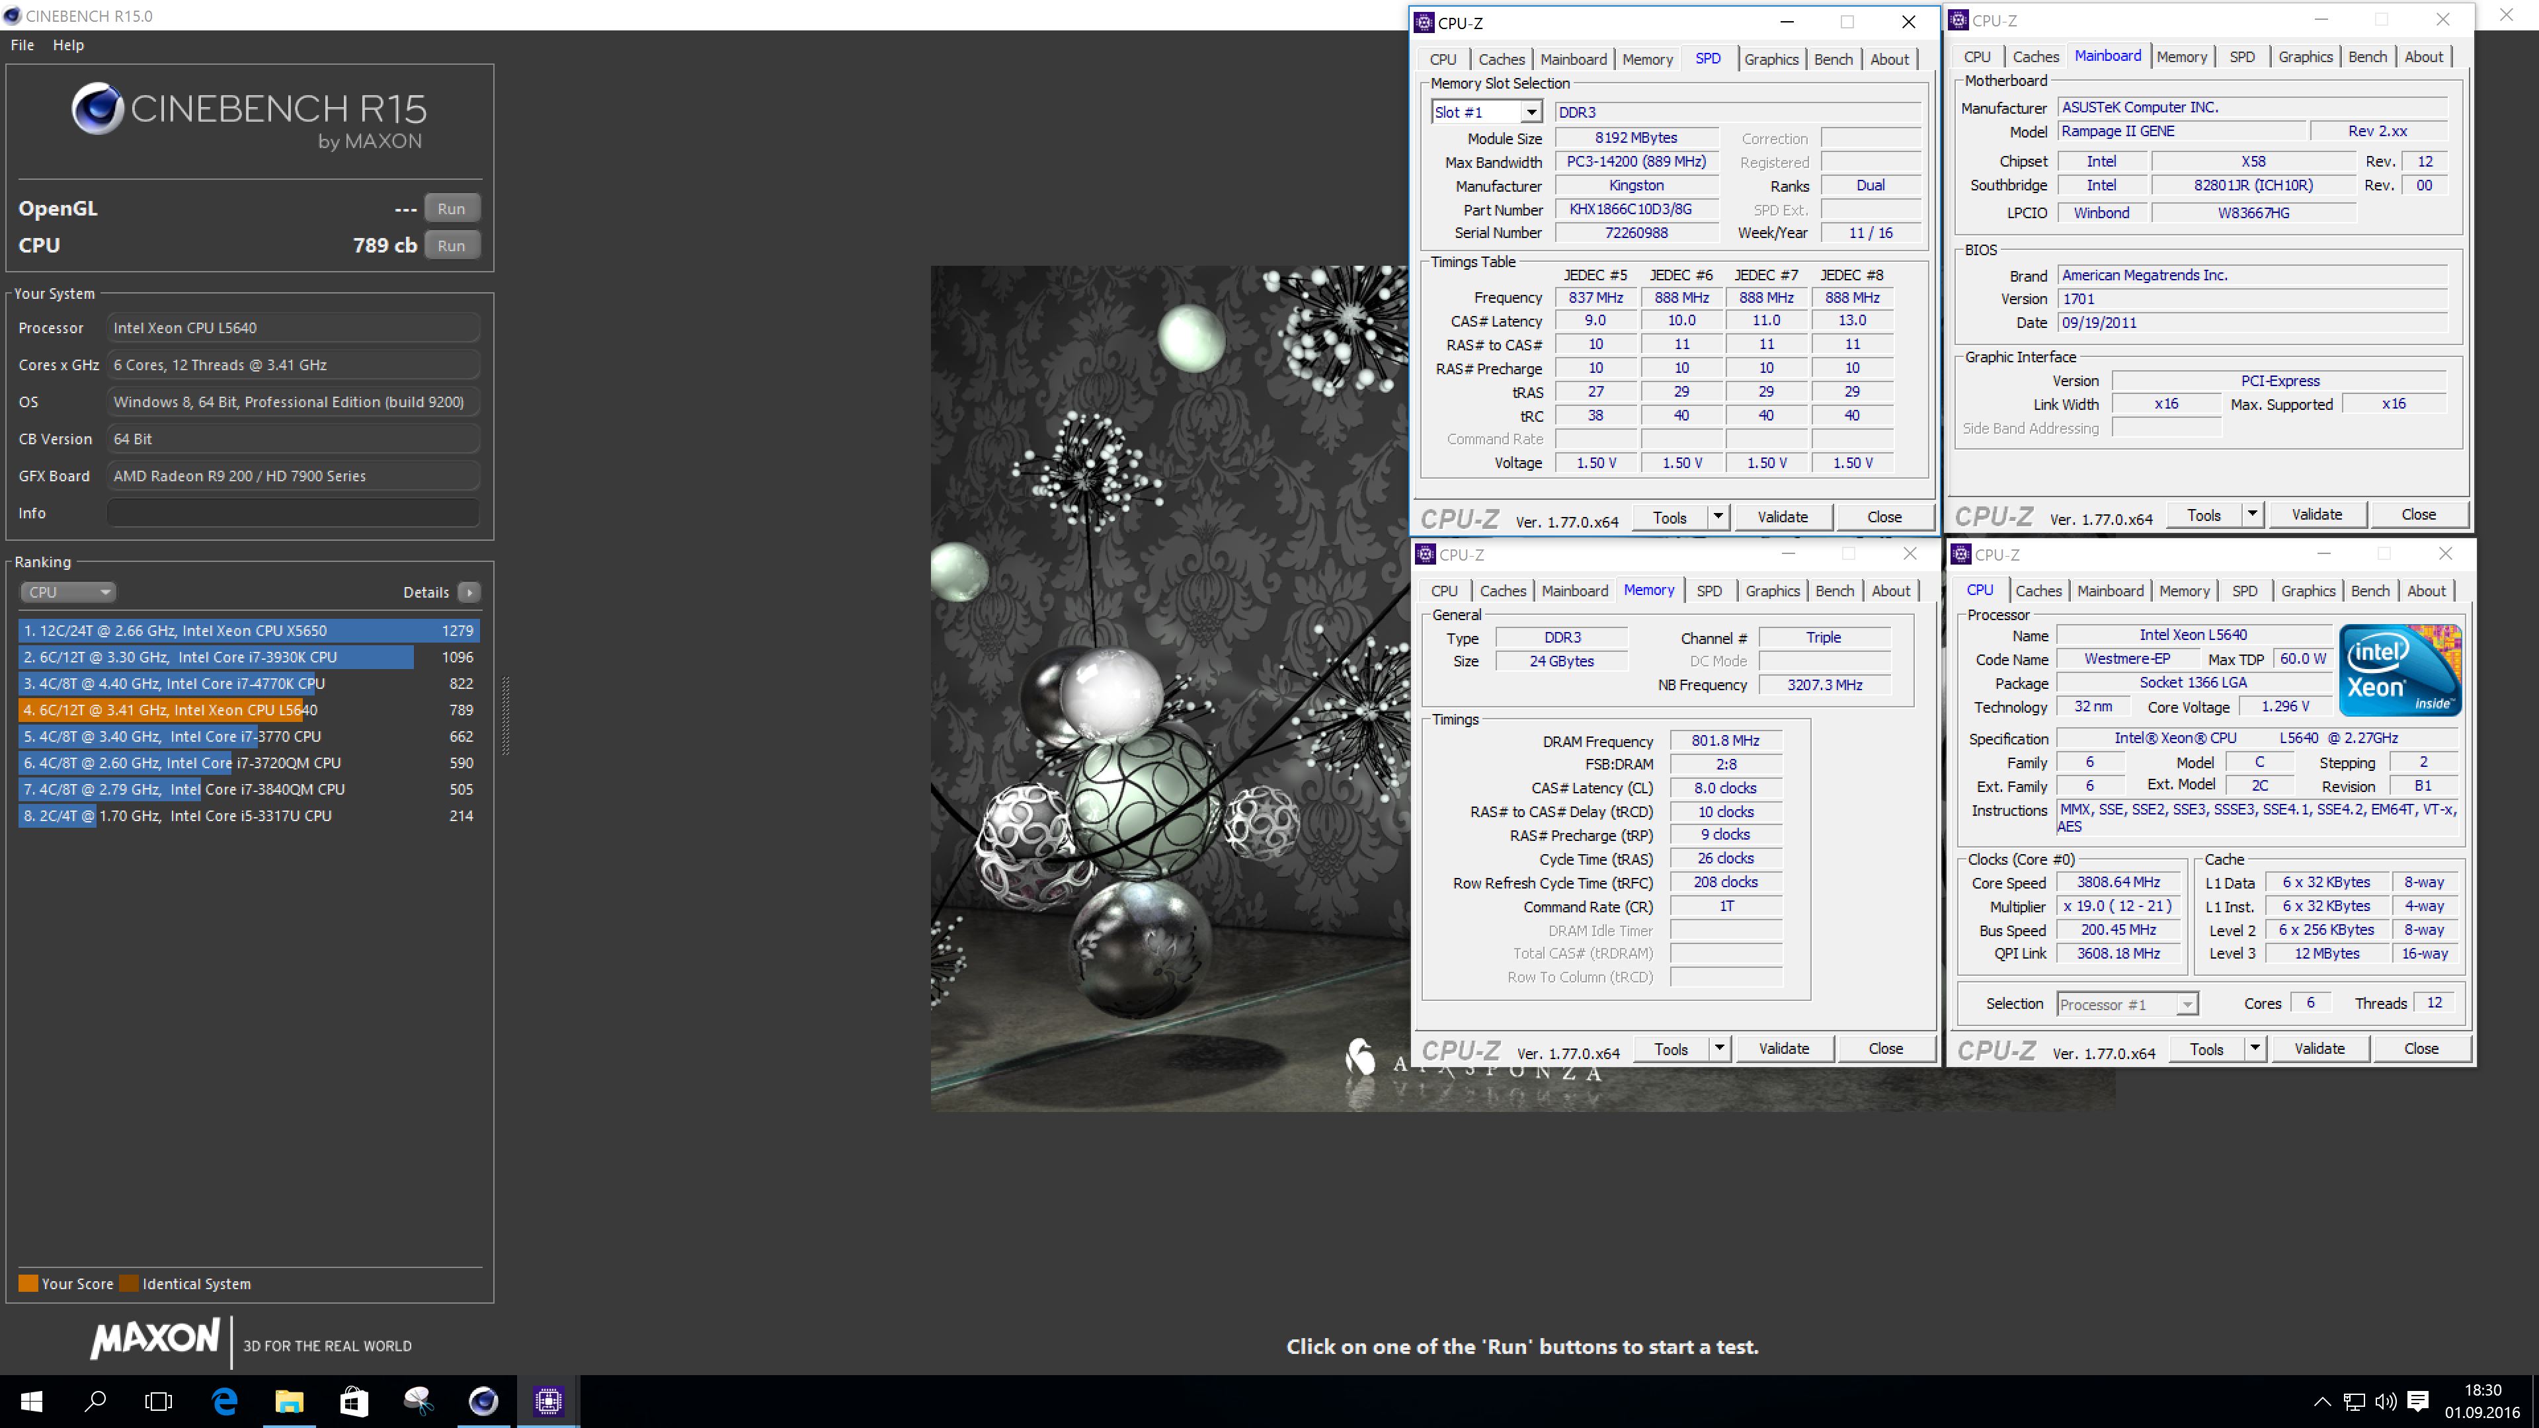Viewport: 2539px width, 1428px height.
Task: Click Close button in SPD window
Action: pyautogui.click(x=1884, y=518)
